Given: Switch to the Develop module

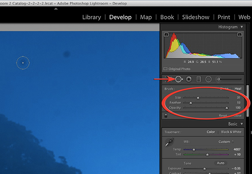Looking at the screenshot, I should [120, 17].
